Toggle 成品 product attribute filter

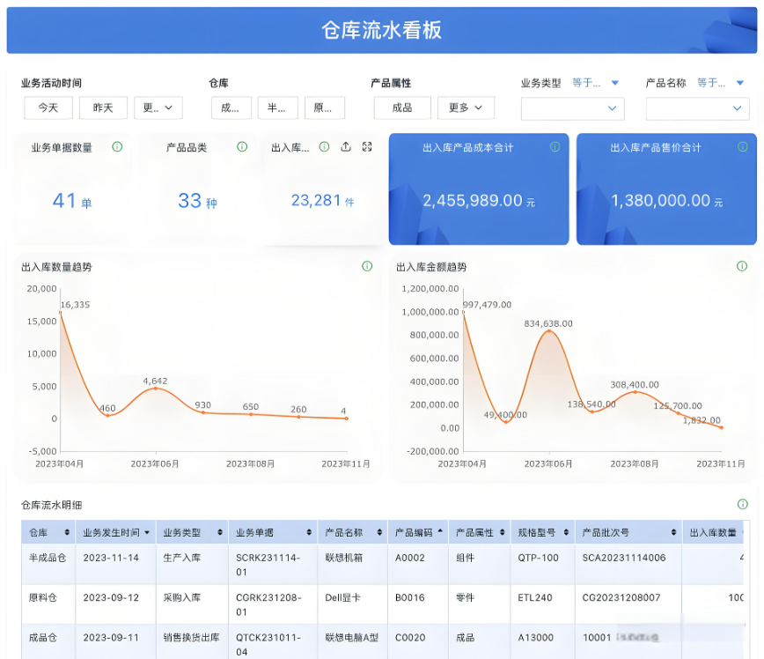(402, 107)
